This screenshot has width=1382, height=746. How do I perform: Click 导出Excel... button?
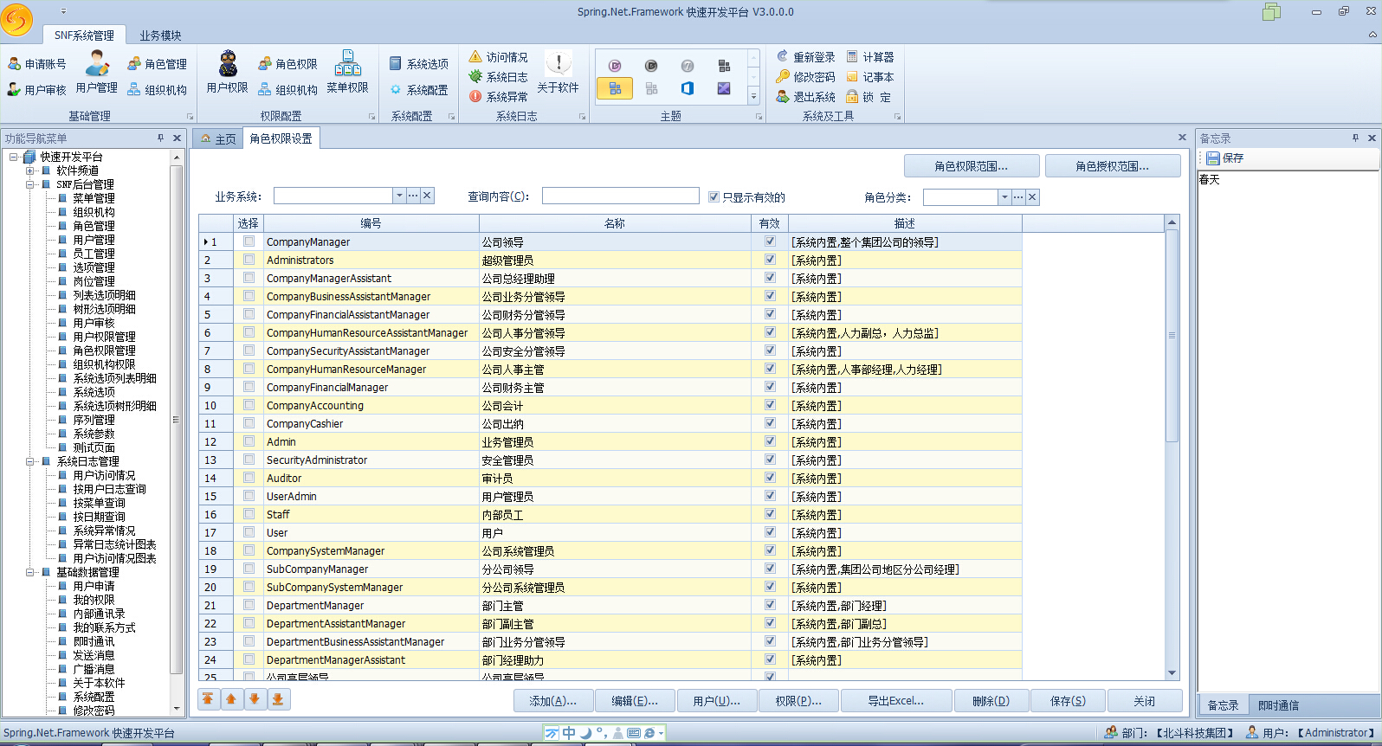pyautogui.click(x=896, y=701)
